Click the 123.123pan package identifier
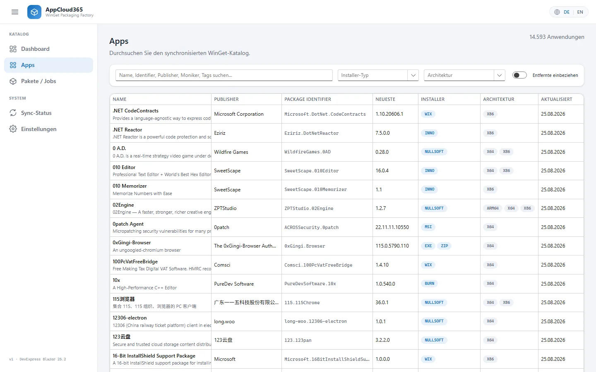Viewport: 596px width, 372px height. click(298, 340)
